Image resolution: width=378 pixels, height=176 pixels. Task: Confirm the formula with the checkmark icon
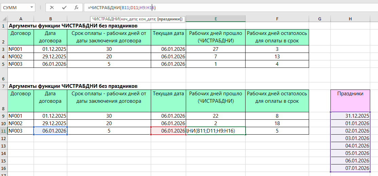tap(64, 7)
